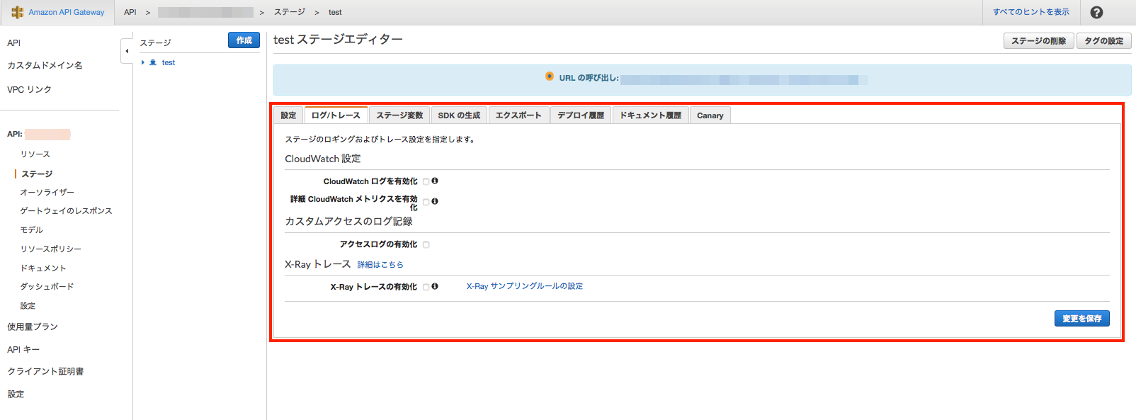Click info icon next to CloudWatch ログを有効化
The width and height of the screenshot is (1136, 420).
[x=435, y=181]
